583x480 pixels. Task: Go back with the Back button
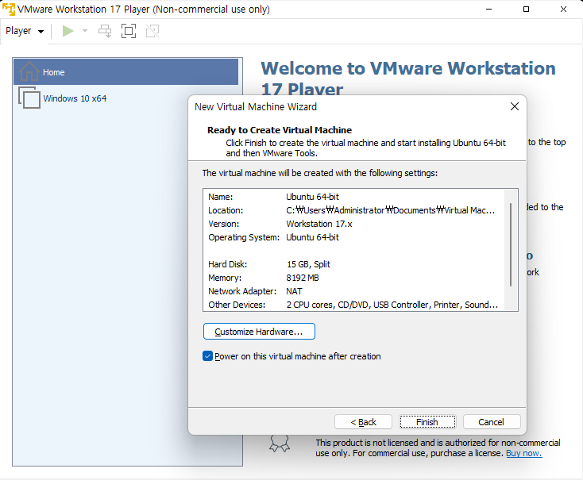[x=363, y=422]
